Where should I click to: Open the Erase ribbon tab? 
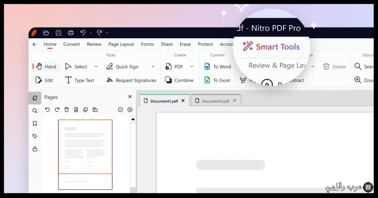pos(185,44)
